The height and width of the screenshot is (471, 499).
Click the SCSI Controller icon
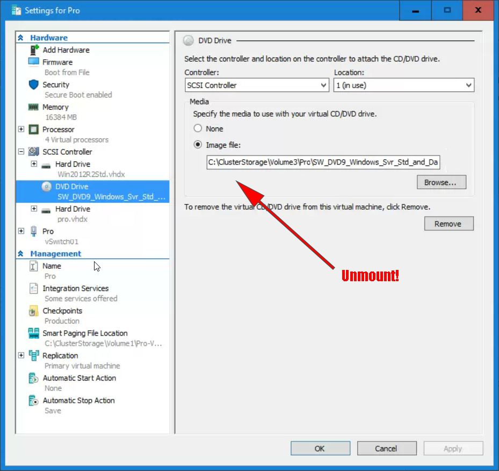[x=33, y=152]
